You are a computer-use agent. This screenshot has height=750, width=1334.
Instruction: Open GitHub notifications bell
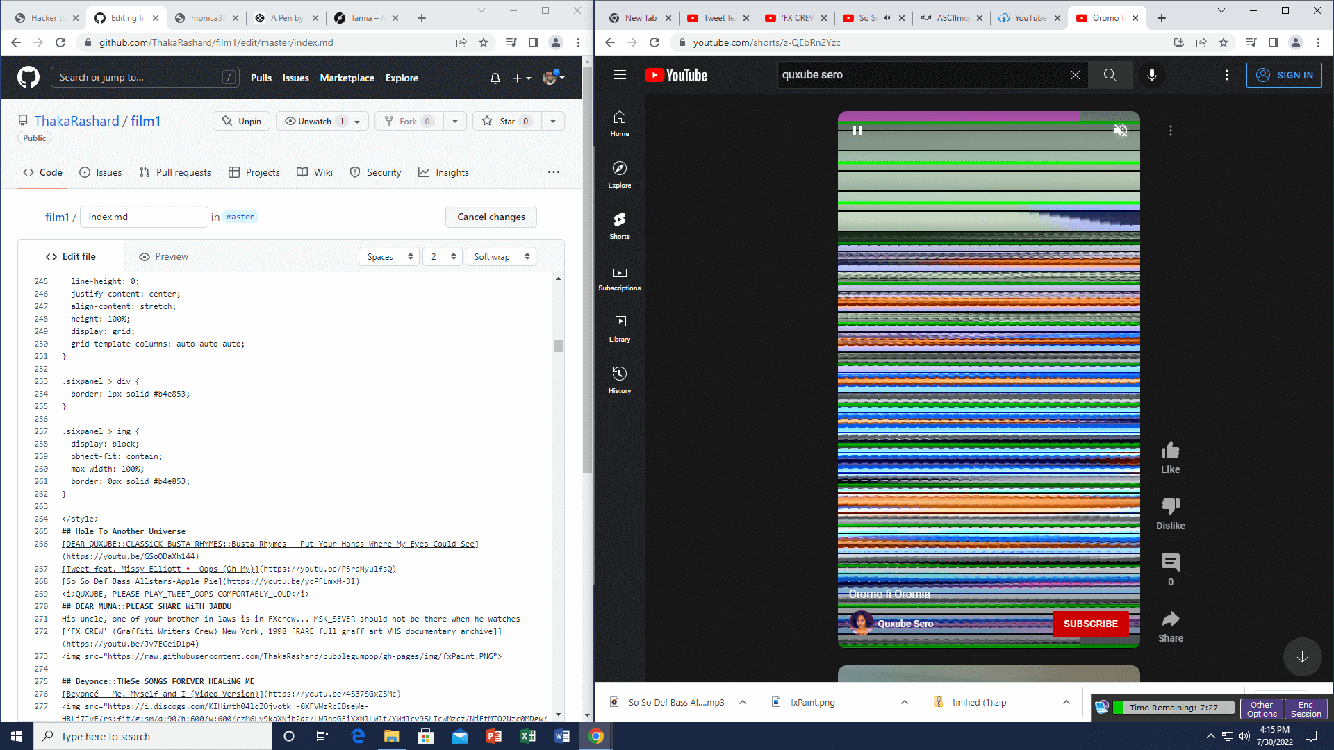(x=495, y=78)
